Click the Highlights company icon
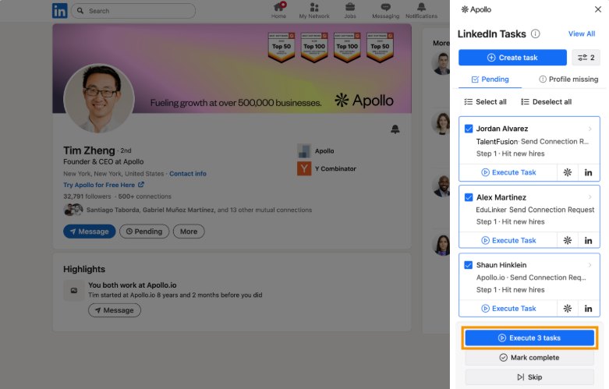Image resolution: width=609 pixels, height=389 pixels. [74, 291]
